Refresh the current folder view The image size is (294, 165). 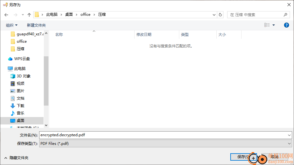pos(220,15)
